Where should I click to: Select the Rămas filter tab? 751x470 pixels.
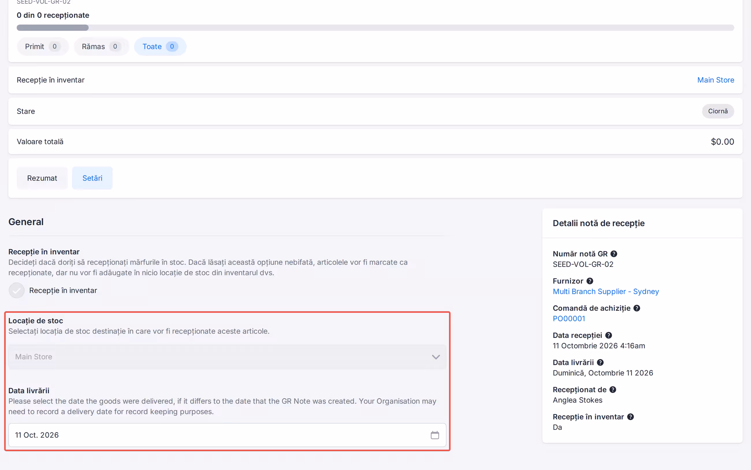coord(101,47)
